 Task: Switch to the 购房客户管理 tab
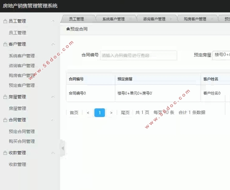[x=195, y=19]
